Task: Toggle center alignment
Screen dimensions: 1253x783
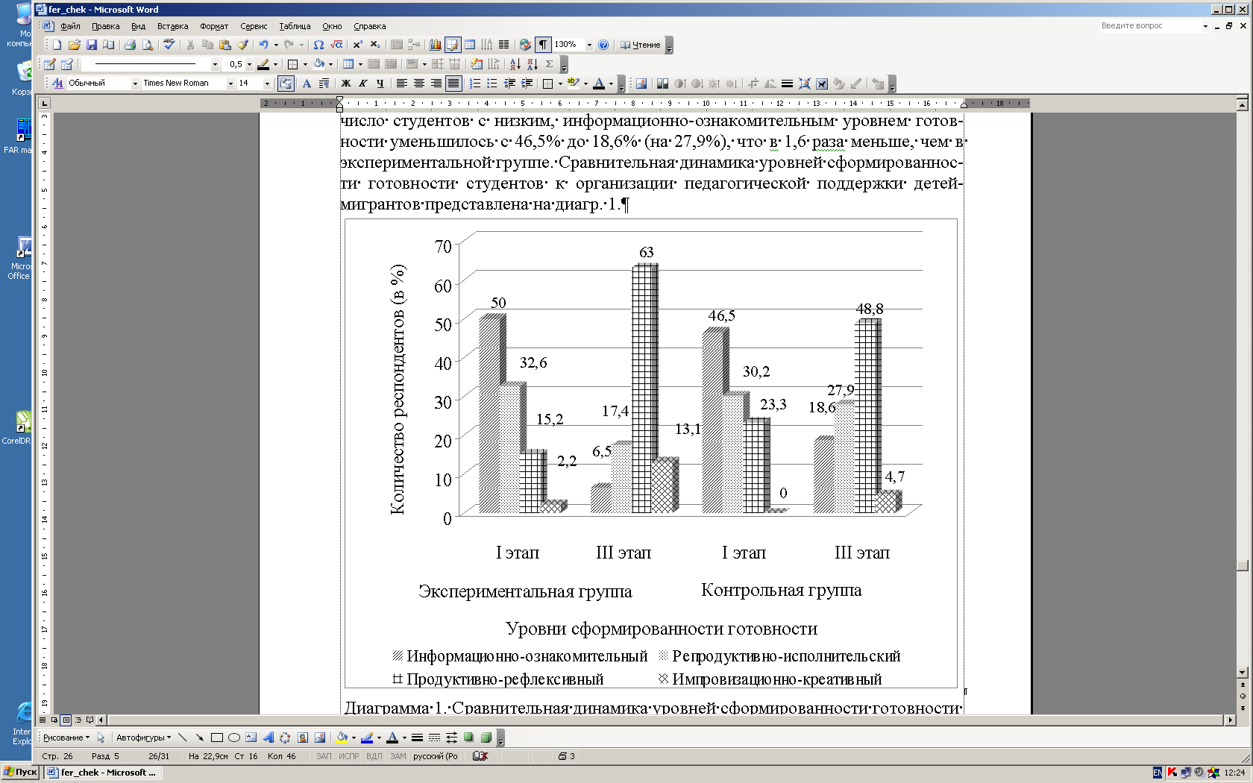Action: coord(418,84)
